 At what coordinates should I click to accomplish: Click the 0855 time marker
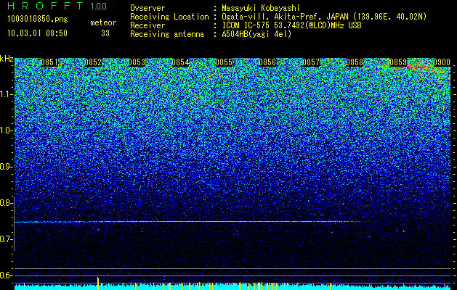tap(224, 62)
